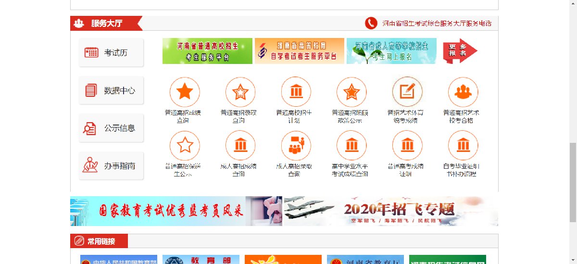Open the 数据中心 sidebar button
This screenshot has width=577, height=264.
point(111,90)
